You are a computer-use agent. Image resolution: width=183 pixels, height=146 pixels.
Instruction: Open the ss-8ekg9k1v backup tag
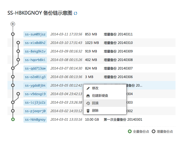35,51
